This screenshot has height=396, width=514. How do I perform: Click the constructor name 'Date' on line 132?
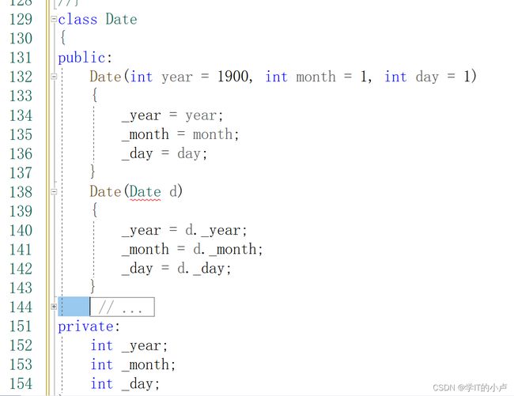(x=105, y=77)
